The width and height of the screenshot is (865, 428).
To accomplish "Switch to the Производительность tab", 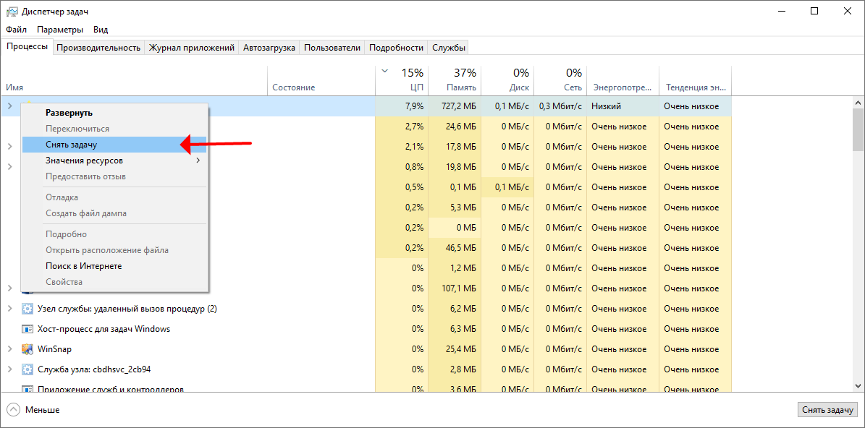I will [98, 48].
